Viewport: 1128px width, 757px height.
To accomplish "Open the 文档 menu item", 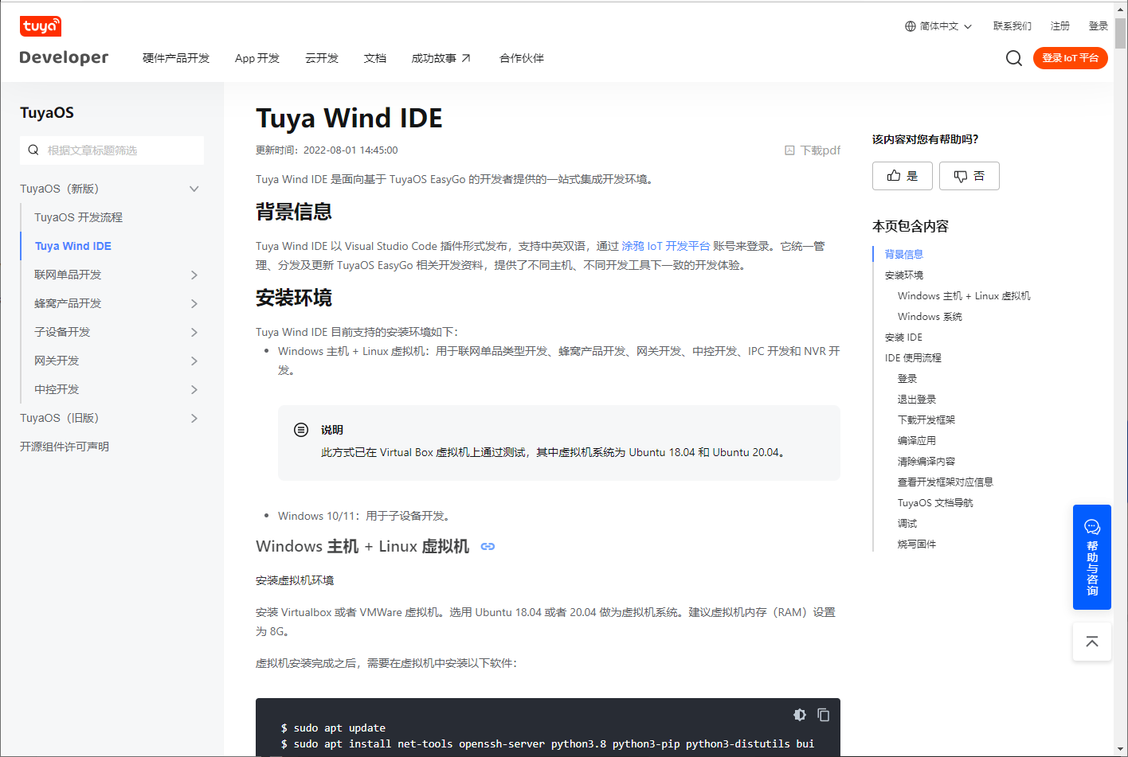I will coord(374,57).
